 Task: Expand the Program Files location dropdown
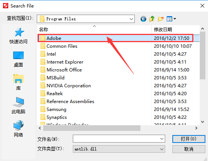click(x=131, y=19)
